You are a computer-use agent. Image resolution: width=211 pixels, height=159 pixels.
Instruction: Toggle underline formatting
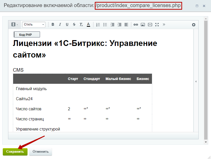point(67,24)
